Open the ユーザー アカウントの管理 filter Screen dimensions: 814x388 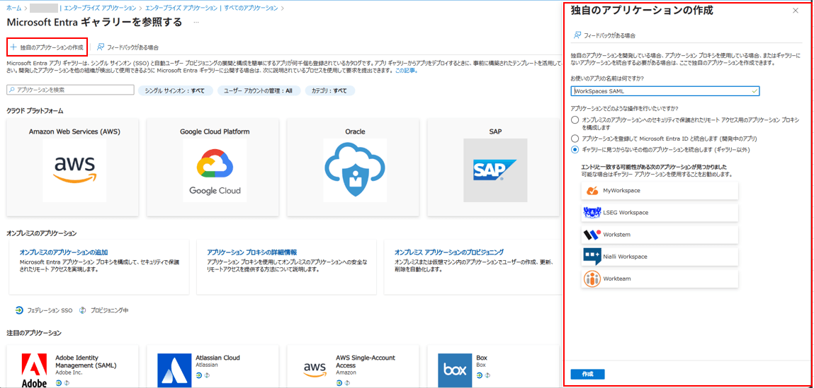258,91
